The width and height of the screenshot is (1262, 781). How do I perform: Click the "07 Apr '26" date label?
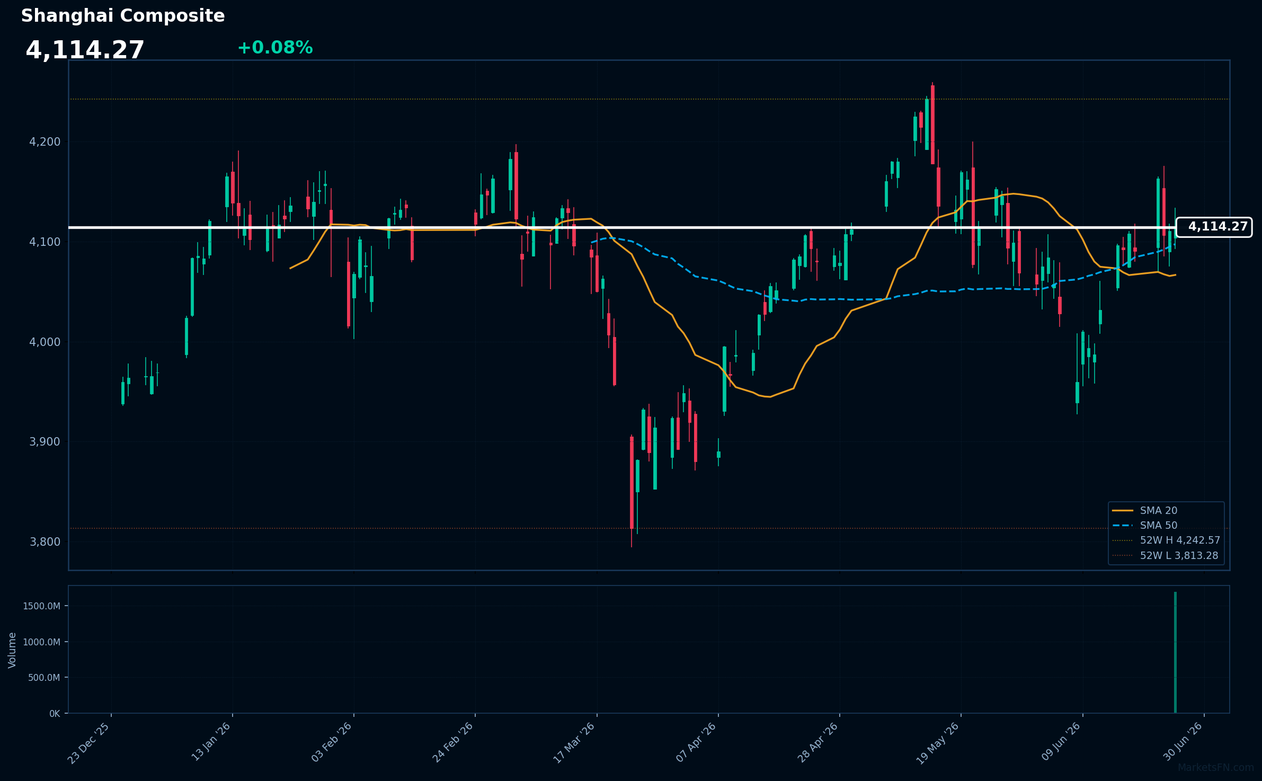click(x=696, y=742)
